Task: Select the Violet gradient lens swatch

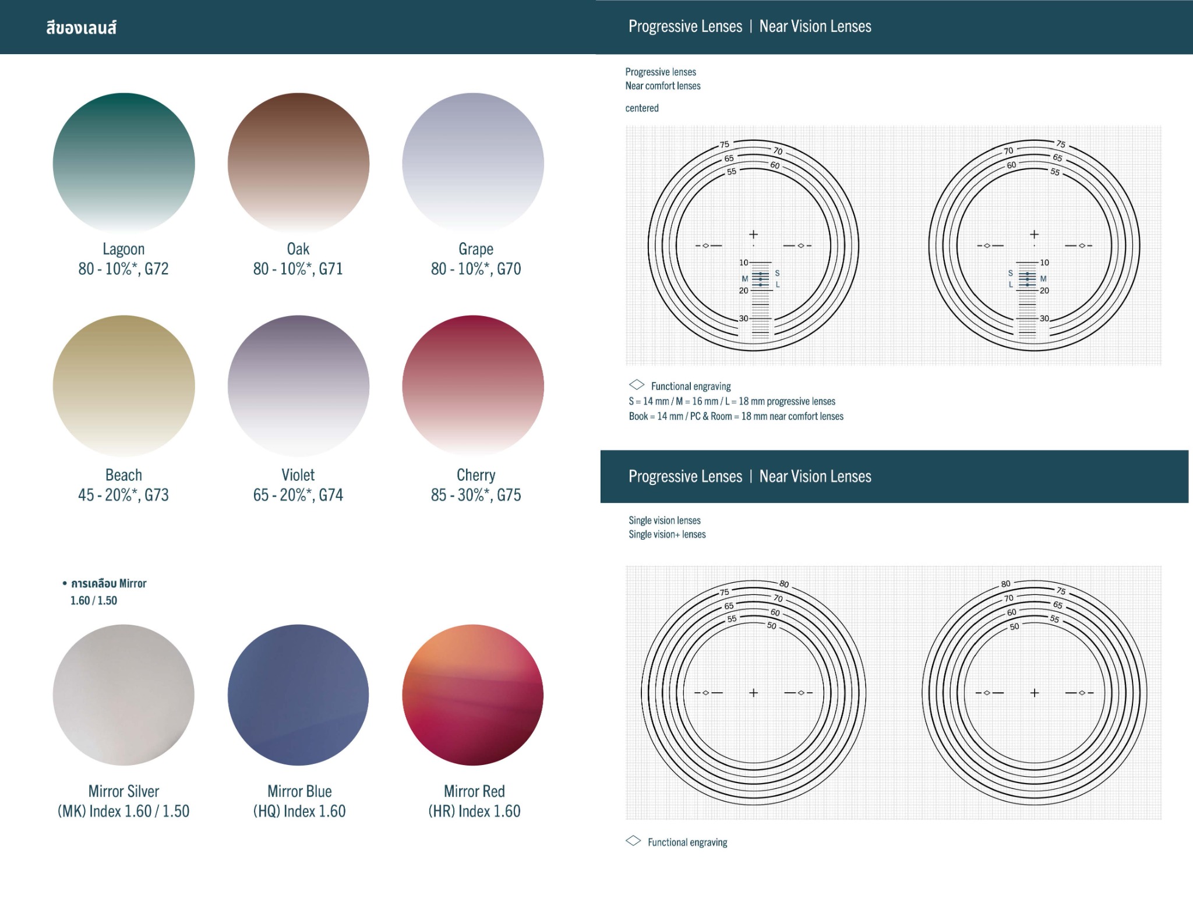Action: coord(298,386)
